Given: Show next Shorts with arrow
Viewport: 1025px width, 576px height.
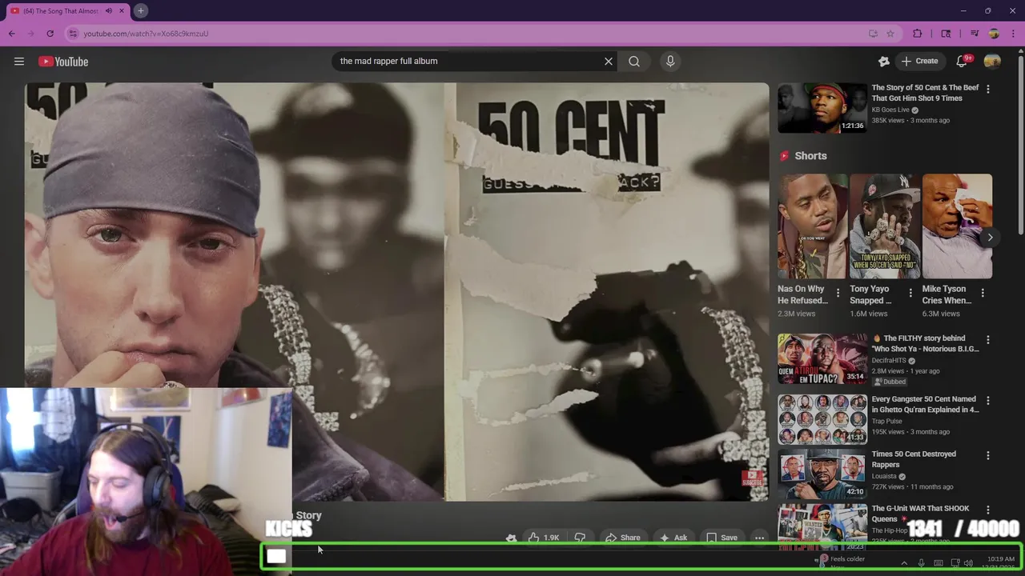Looking at the screenshot, I should click(990, 238).
